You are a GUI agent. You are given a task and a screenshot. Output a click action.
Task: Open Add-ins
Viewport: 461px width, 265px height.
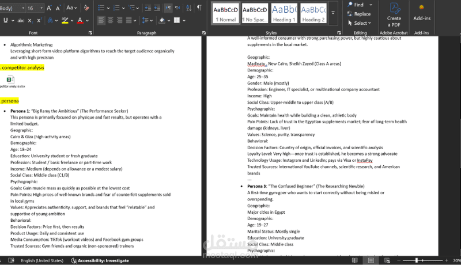(422, 13)
